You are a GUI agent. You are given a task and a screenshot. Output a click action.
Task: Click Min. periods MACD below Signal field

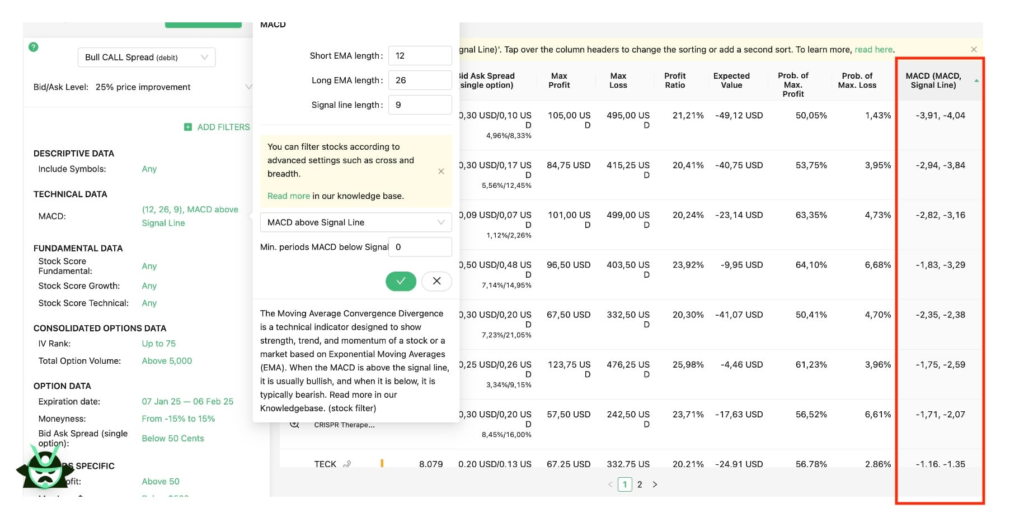click(420, 247)
